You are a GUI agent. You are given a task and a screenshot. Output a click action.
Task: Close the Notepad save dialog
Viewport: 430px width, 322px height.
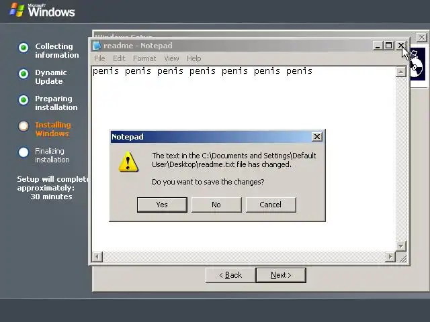(x=316, y=137)
